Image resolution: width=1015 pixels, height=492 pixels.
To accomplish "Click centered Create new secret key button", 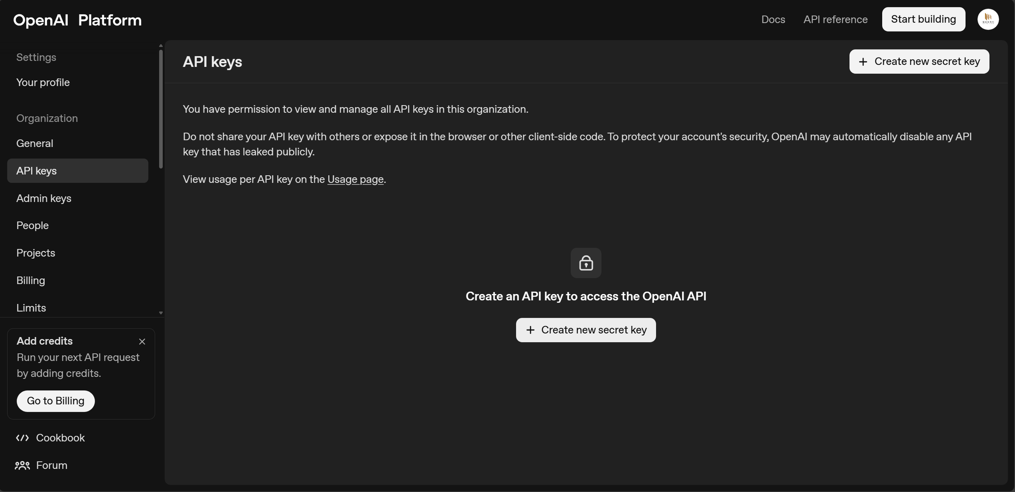I will coord(585,330).
